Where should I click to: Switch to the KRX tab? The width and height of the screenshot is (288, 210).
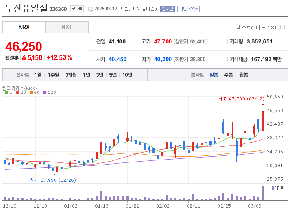(24, 27)
